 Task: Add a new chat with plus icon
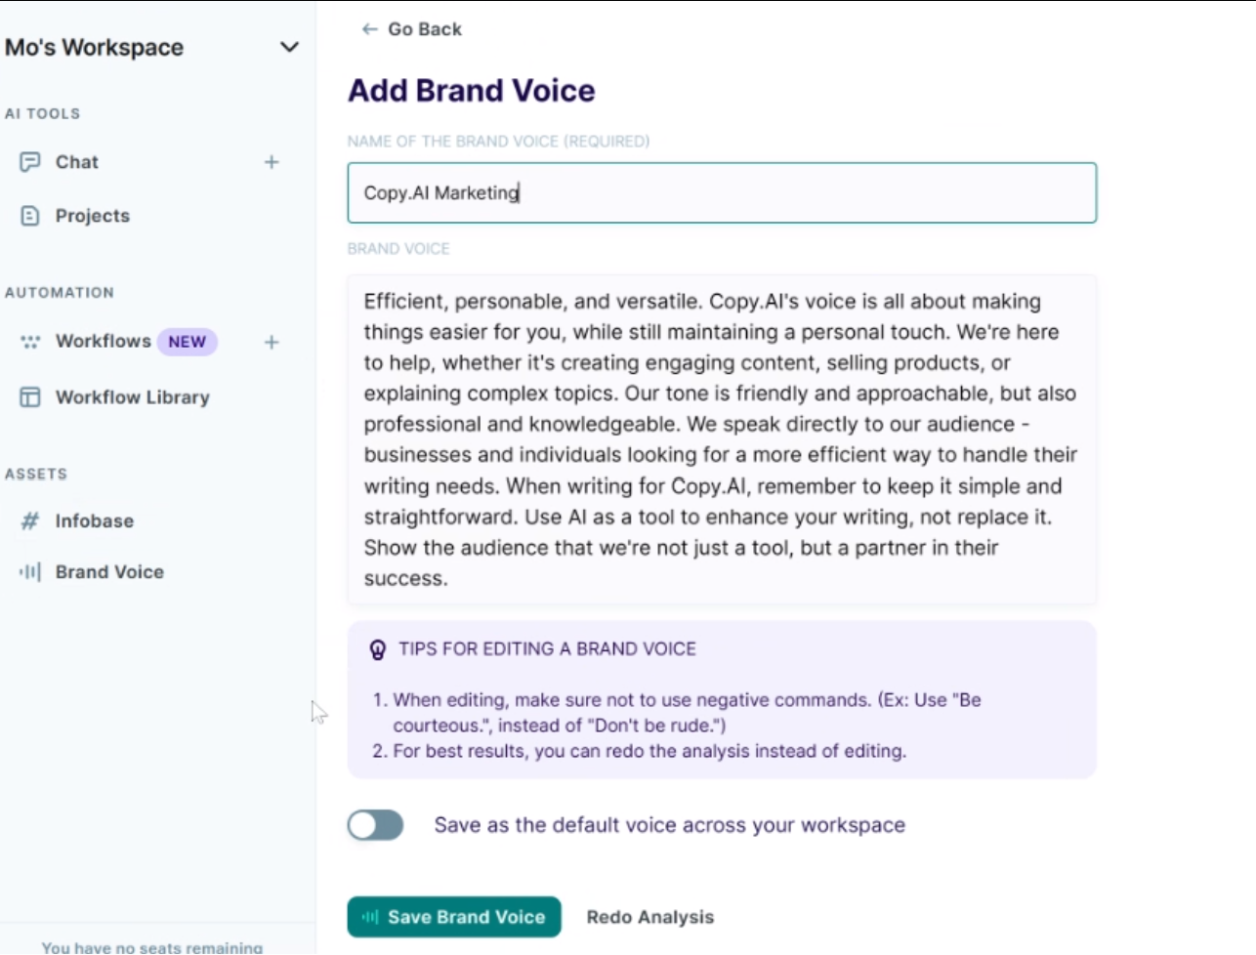(272, 162)
